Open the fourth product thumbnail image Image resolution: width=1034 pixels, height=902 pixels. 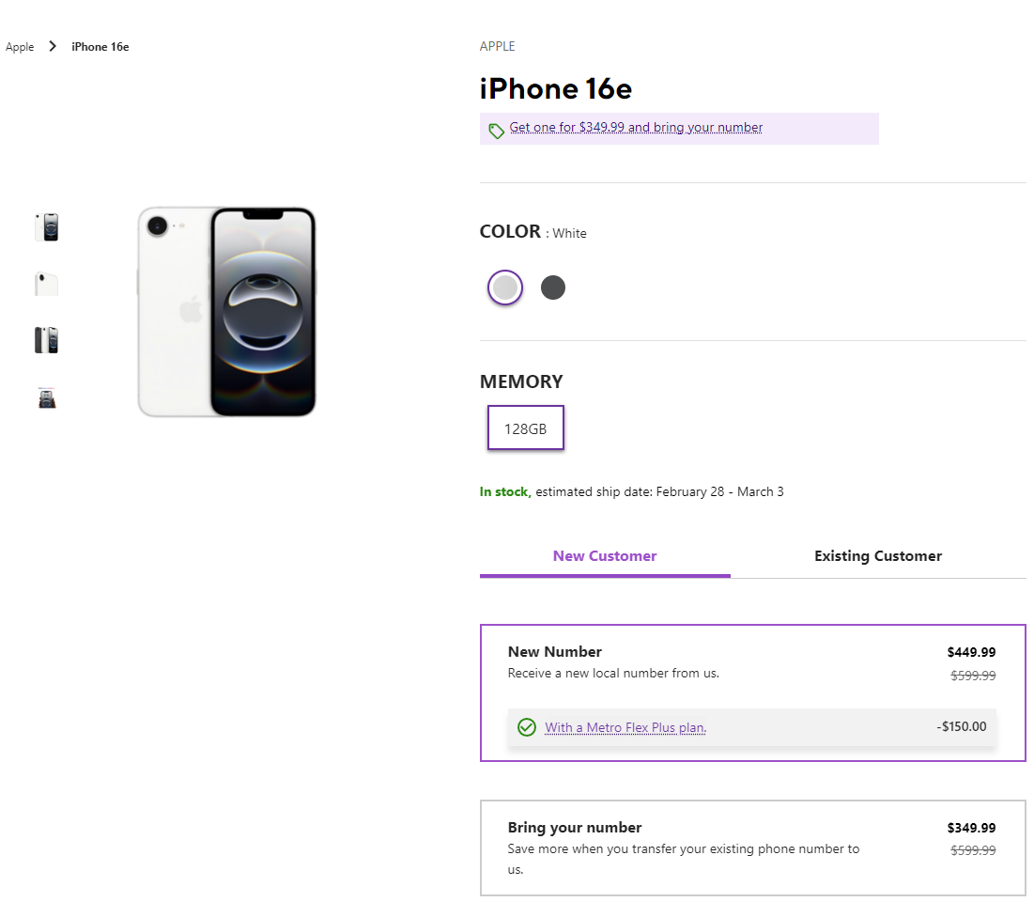pos(47,398)
